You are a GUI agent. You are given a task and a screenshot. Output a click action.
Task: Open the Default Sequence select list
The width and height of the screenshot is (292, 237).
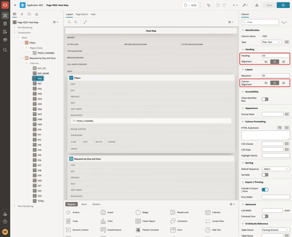point(276,169)
